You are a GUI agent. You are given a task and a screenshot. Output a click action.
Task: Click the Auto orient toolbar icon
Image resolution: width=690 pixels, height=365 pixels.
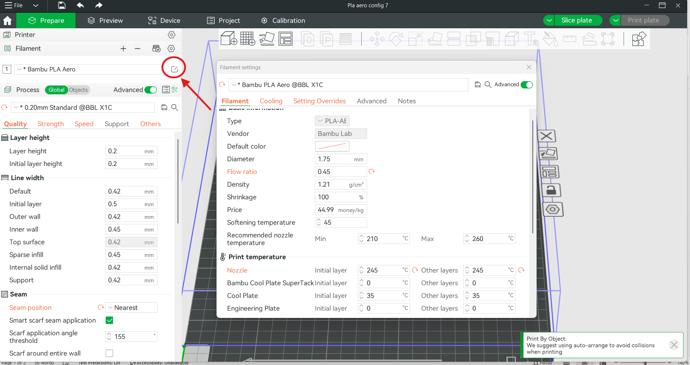267,38
